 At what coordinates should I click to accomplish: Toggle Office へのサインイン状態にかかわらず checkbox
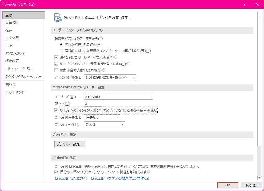(x=56, y=110)
